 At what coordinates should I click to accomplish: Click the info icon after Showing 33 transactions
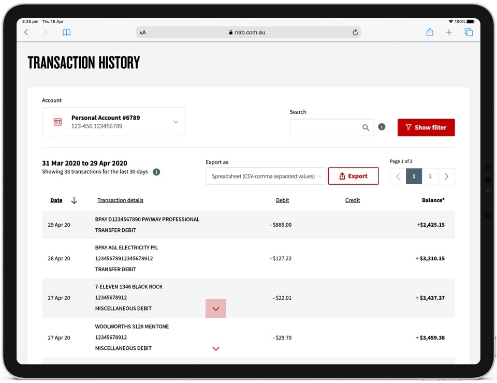tap(156, 172)
